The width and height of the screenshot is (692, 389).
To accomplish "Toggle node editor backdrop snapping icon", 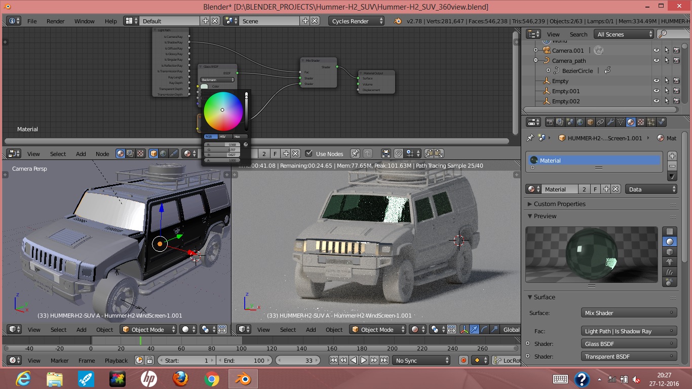I will 399,153.
